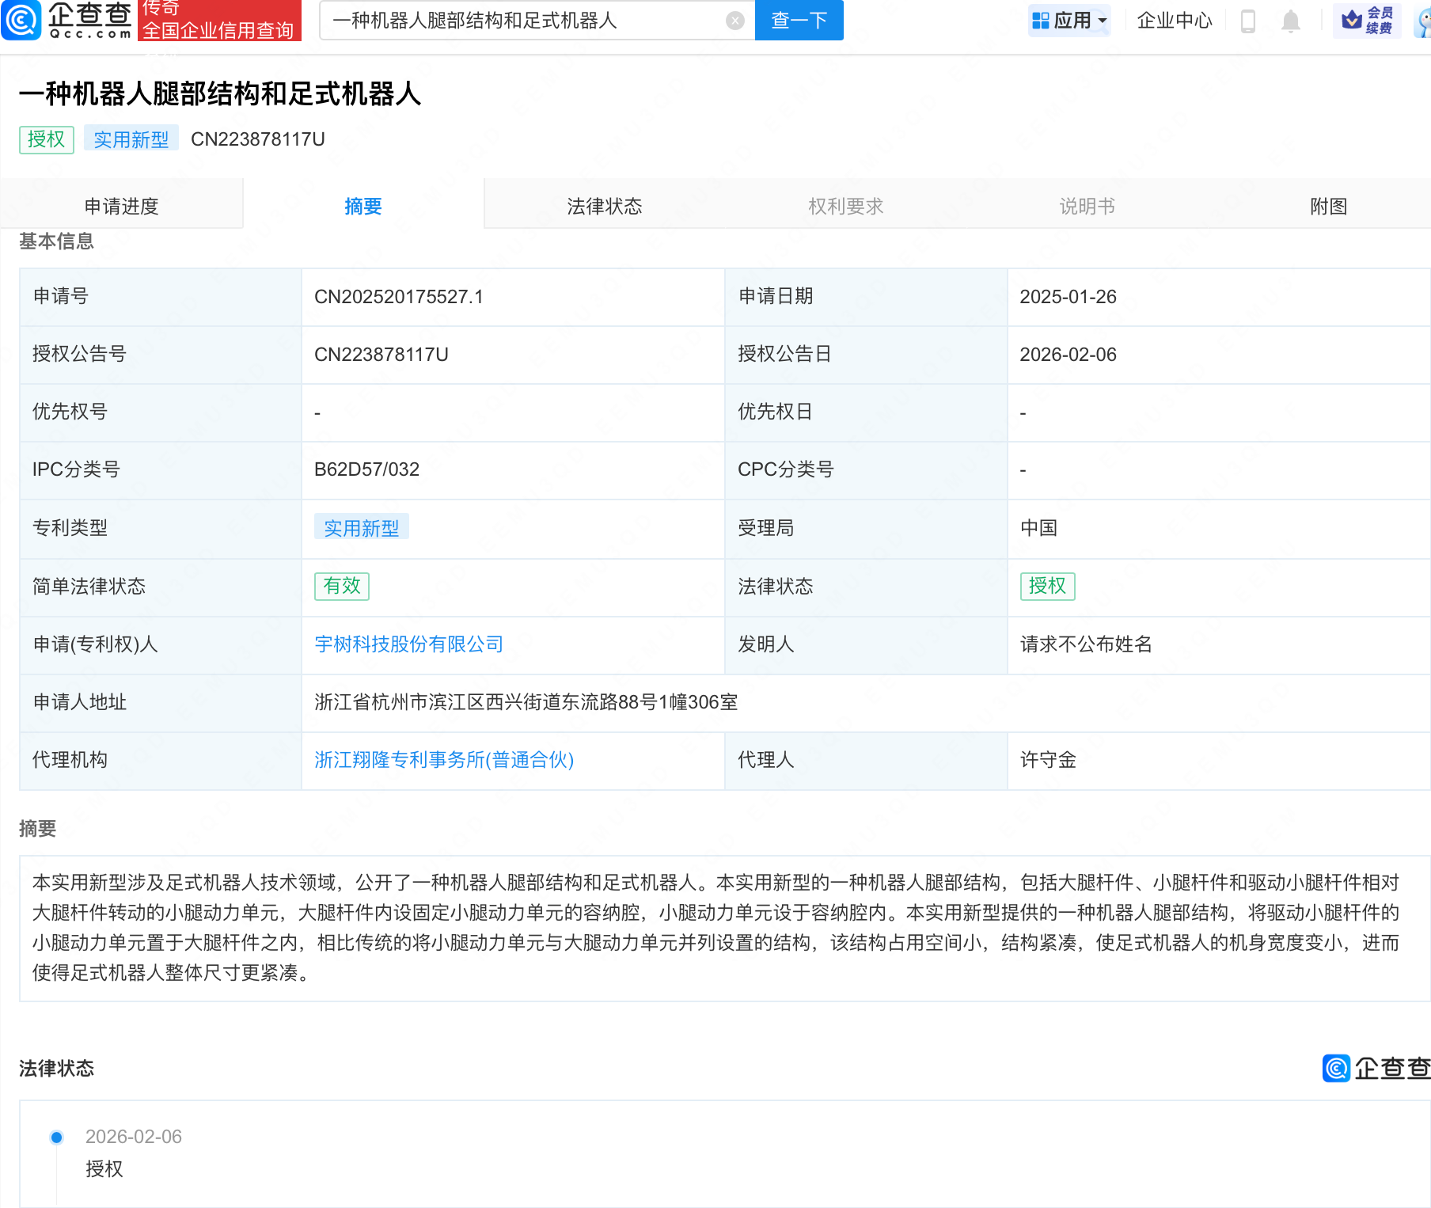This screenshot has width=1431, height=1208.
Task: Open 企业中心 menu item
Action: pos(1174,21)
